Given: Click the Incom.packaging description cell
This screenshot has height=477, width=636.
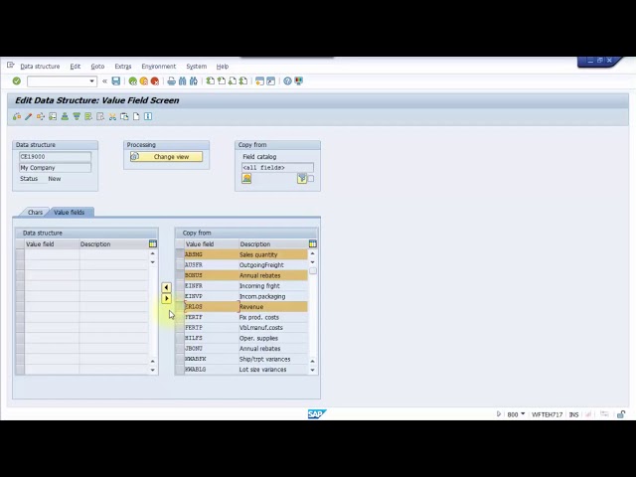Looking at the screenshot, I should [x=273, y=296].
